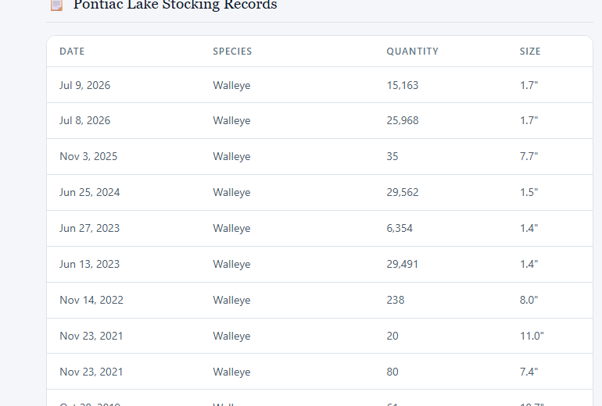Click Walleye in the Jul 9, 2026 row
This screenshot has width=602, height=406.
231,85
